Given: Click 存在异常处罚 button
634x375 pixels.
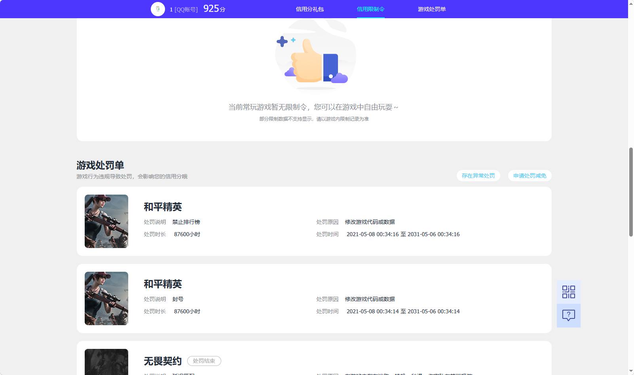Looking at the screenshot, I should click(478, 176).
